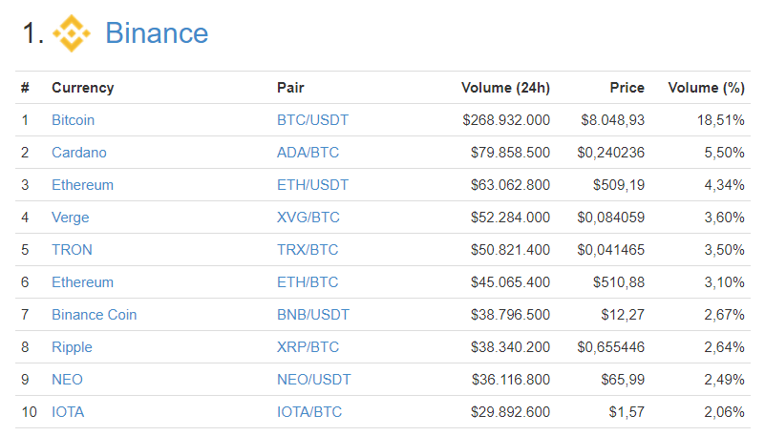This screenshot has width=765, height=436.
Task: Open the Cardano currency link
Action: click(79, 153)
